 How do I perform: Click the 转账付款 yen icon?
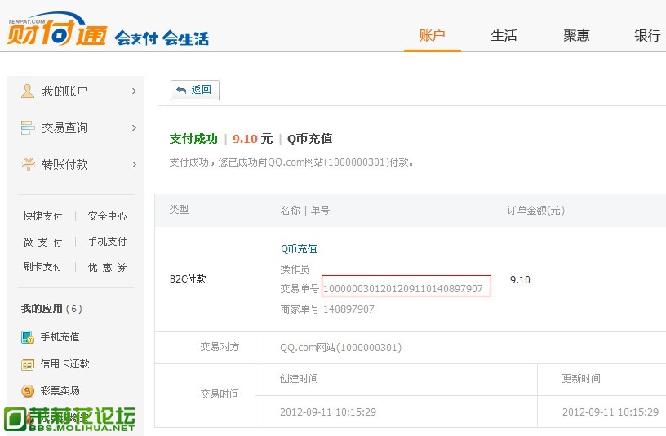28,164
